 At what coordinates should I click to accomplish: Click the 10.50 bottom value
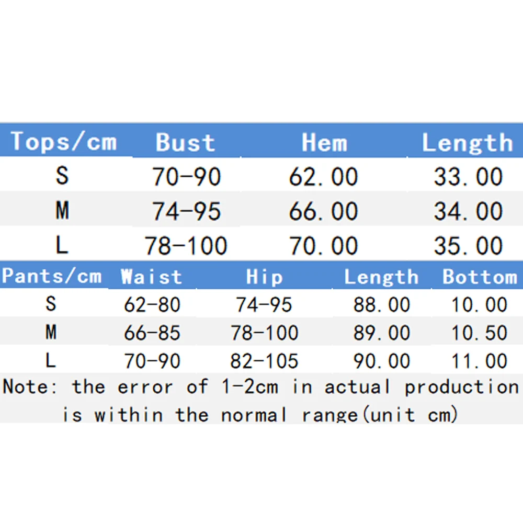pyautogui.click(x=480, y=333)
